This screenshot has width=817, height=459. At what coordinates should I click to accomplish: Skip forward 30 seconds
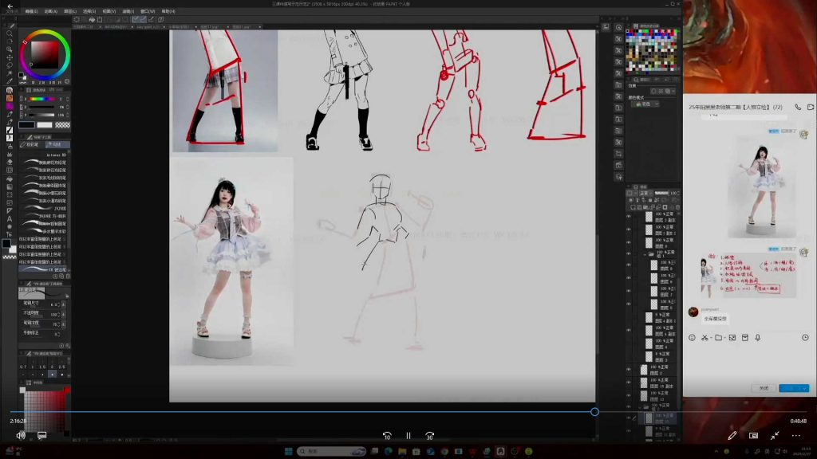point(429,436)
